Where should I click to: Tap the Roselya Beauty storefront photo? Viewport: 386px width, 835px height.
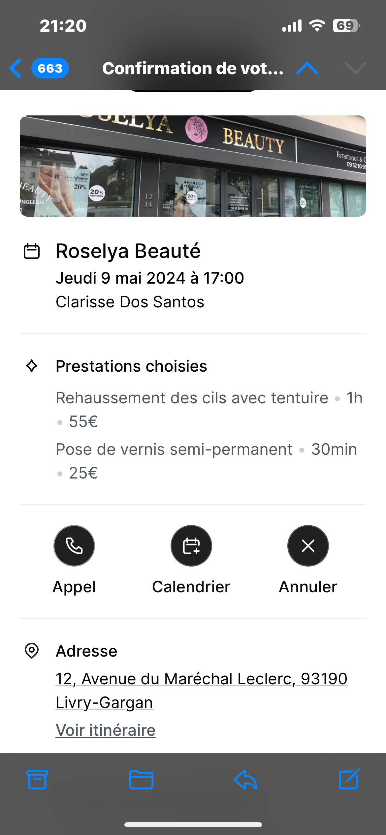click(193, 166)
